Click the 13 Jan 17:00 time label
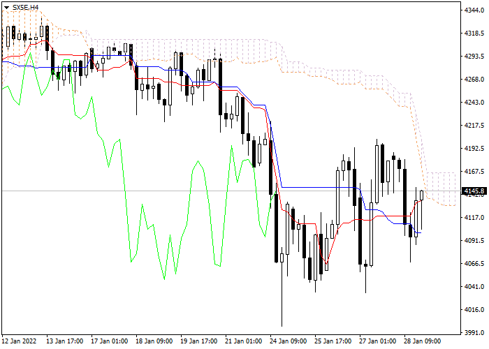 pyautogui.click(x=65, y=341)
